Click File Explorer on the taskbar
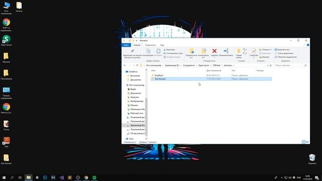 29,177
